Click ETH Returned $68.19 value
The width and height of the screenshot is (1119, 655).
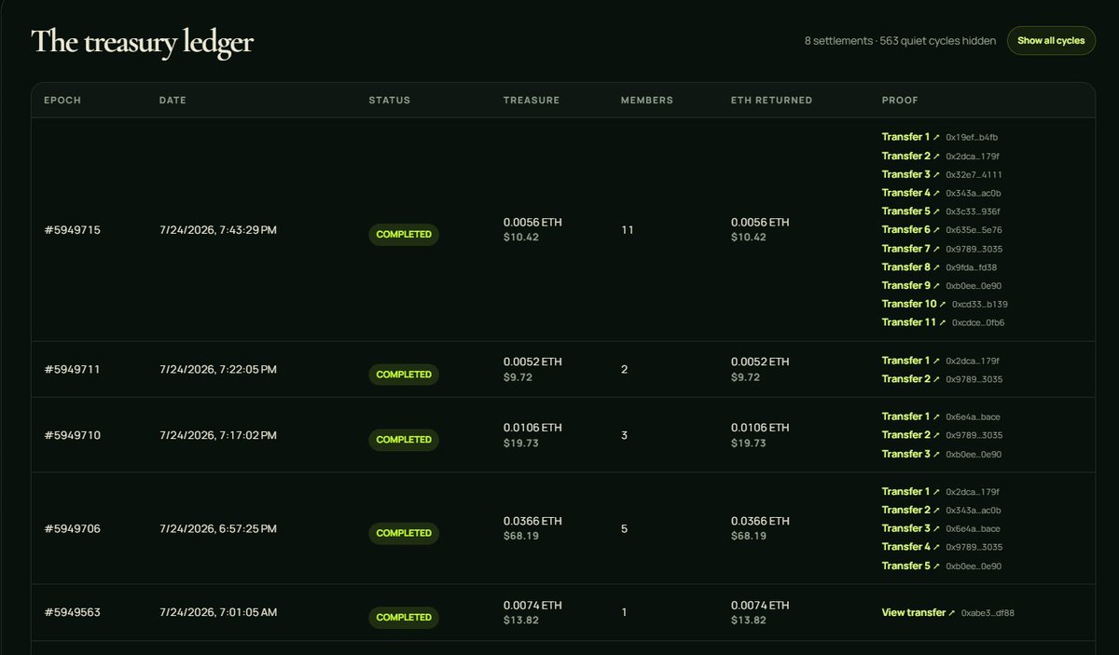click(x=749, y=536)
